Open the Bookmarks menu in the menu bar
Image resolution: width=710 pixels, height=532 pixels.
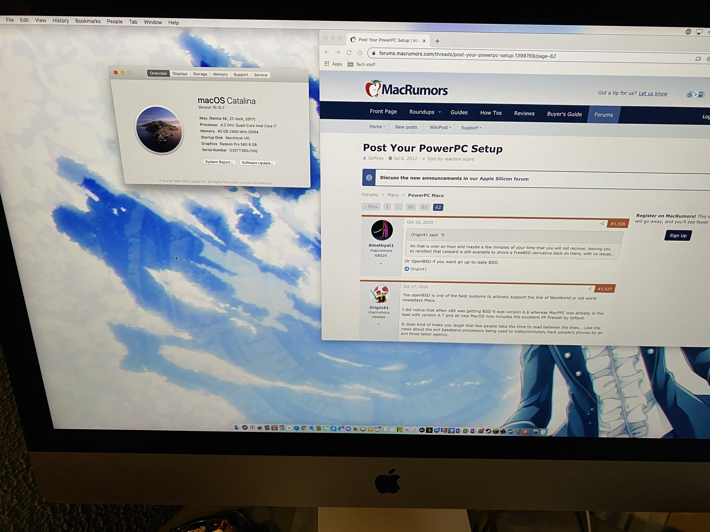(88, 21)
